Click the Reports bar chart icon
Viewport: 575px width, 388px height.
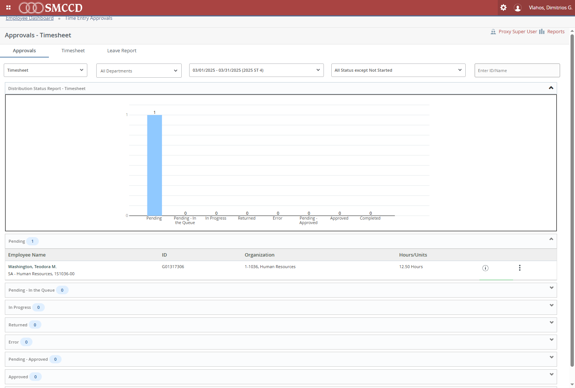[542, 32]
